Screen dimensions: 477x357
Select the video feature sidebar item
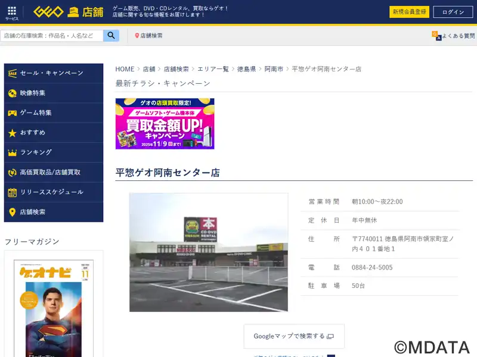(53, 93)
